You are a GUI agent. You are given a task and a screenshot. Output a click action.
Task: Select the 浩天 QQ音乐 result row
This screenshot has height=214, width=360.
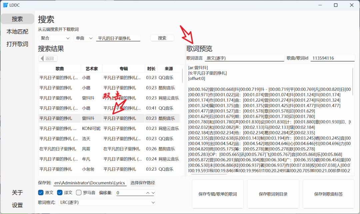(x=109, y=139)
